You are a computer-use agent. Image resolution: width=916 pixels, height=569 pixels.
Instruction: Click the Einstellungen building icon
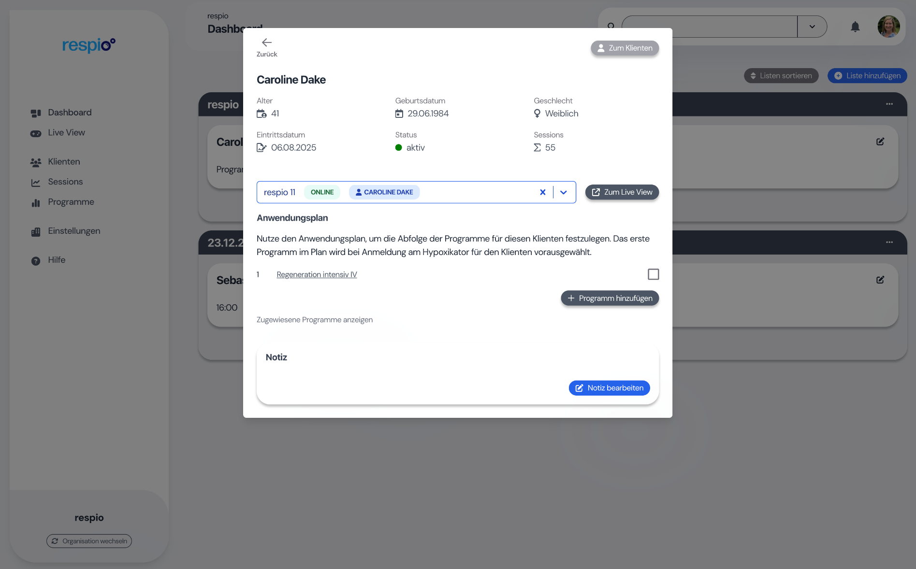[x=36, y=232]
